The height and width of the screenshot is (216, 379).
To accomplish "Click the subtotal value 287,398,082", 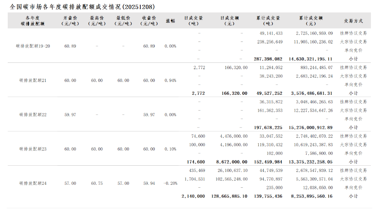I will click(x=268, y=59).
